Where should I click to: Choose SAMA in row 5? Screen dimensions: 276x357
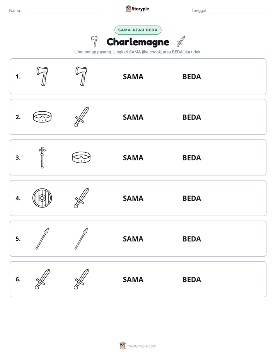click(133, 239)
